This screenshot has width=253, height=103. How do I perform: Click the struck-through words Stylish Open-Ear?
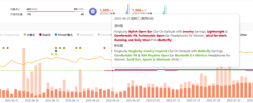tap(140, 31)
